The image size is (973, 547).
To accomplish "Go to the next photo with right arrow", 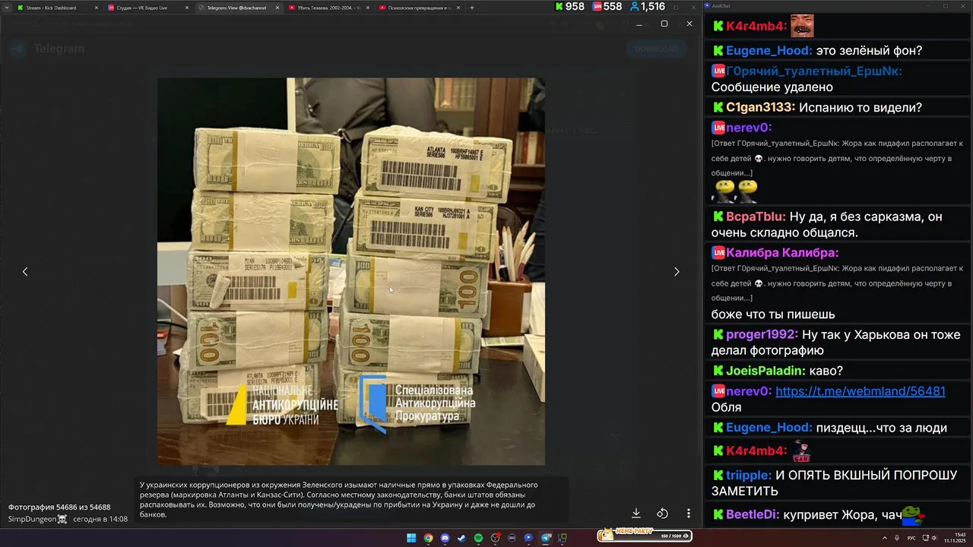I will pyautogui.click(x=677, y=271).
